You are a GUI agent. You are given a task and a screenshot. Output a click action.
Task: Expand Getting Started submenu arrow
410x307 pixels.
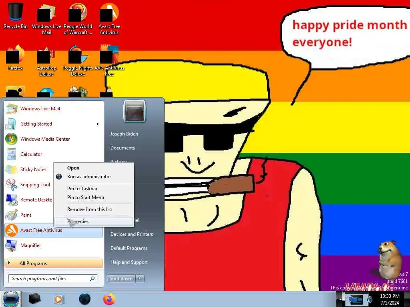98,124
